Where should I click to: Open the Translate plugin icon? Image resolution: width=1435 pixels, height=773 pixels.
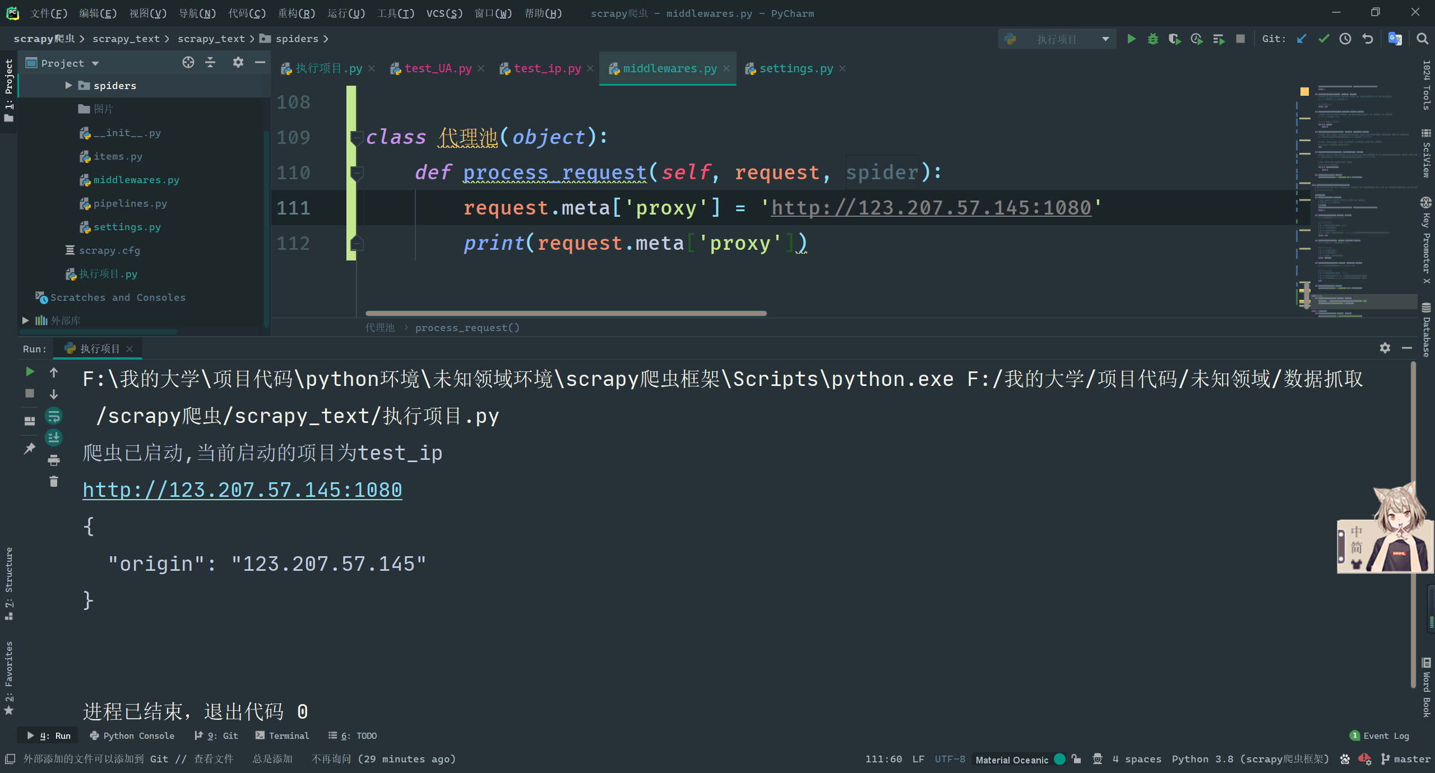1395,39
